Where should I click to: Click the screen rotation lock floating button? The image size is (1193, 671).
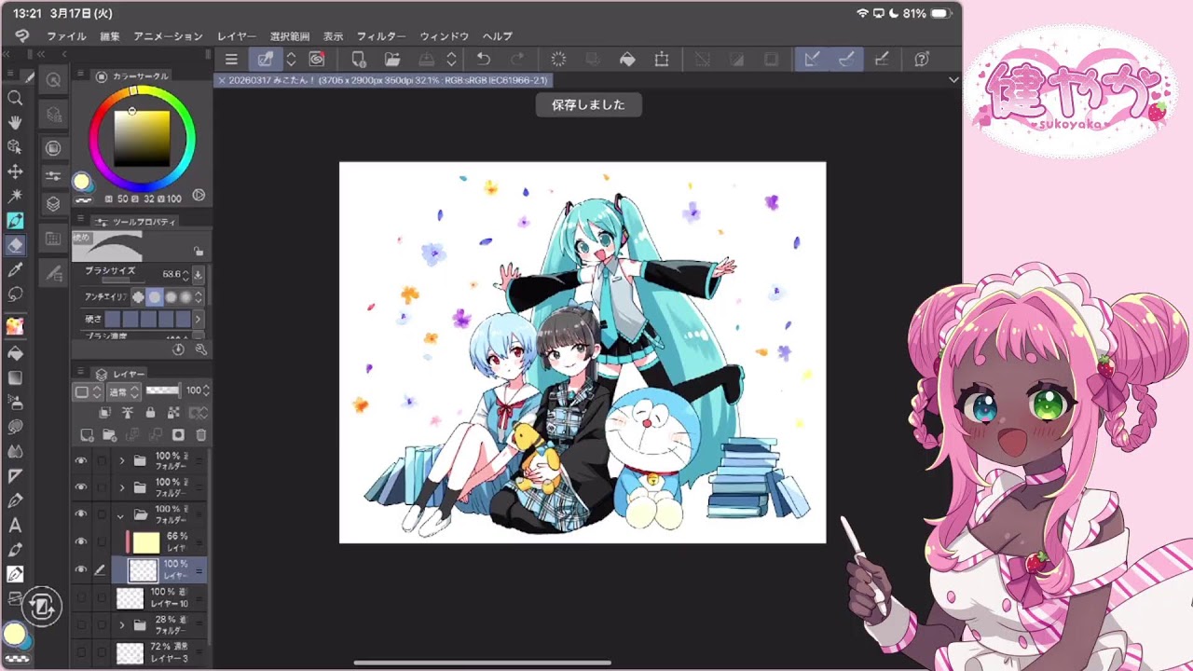[42, 606]
